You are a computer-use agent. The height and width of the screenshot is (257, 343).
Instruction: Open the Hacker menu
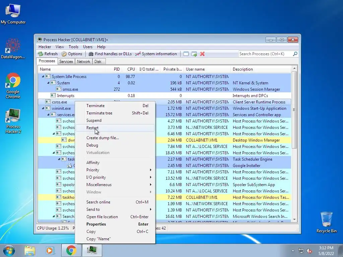[x=45, y=47]
